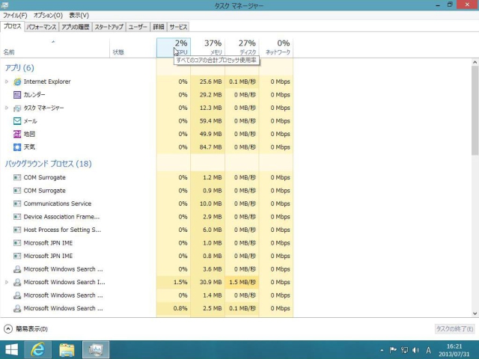Click the Action Center flag tray icon

click(393, 350)
